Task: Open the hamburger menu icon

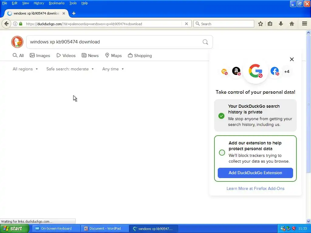Action: [305, 24]
